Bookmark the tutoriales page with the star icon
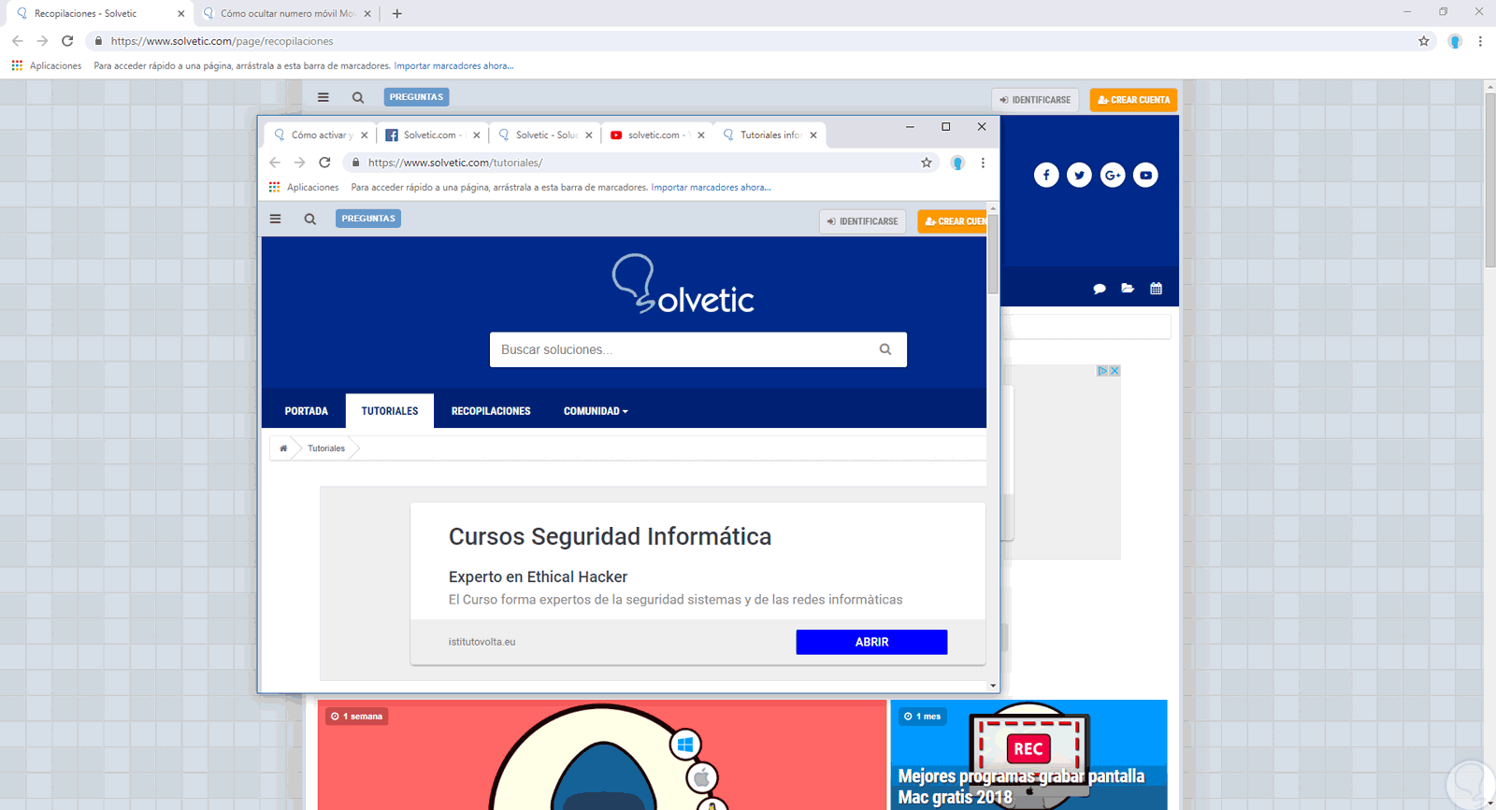The image size is (1496, 810). (x=927, y=163)
